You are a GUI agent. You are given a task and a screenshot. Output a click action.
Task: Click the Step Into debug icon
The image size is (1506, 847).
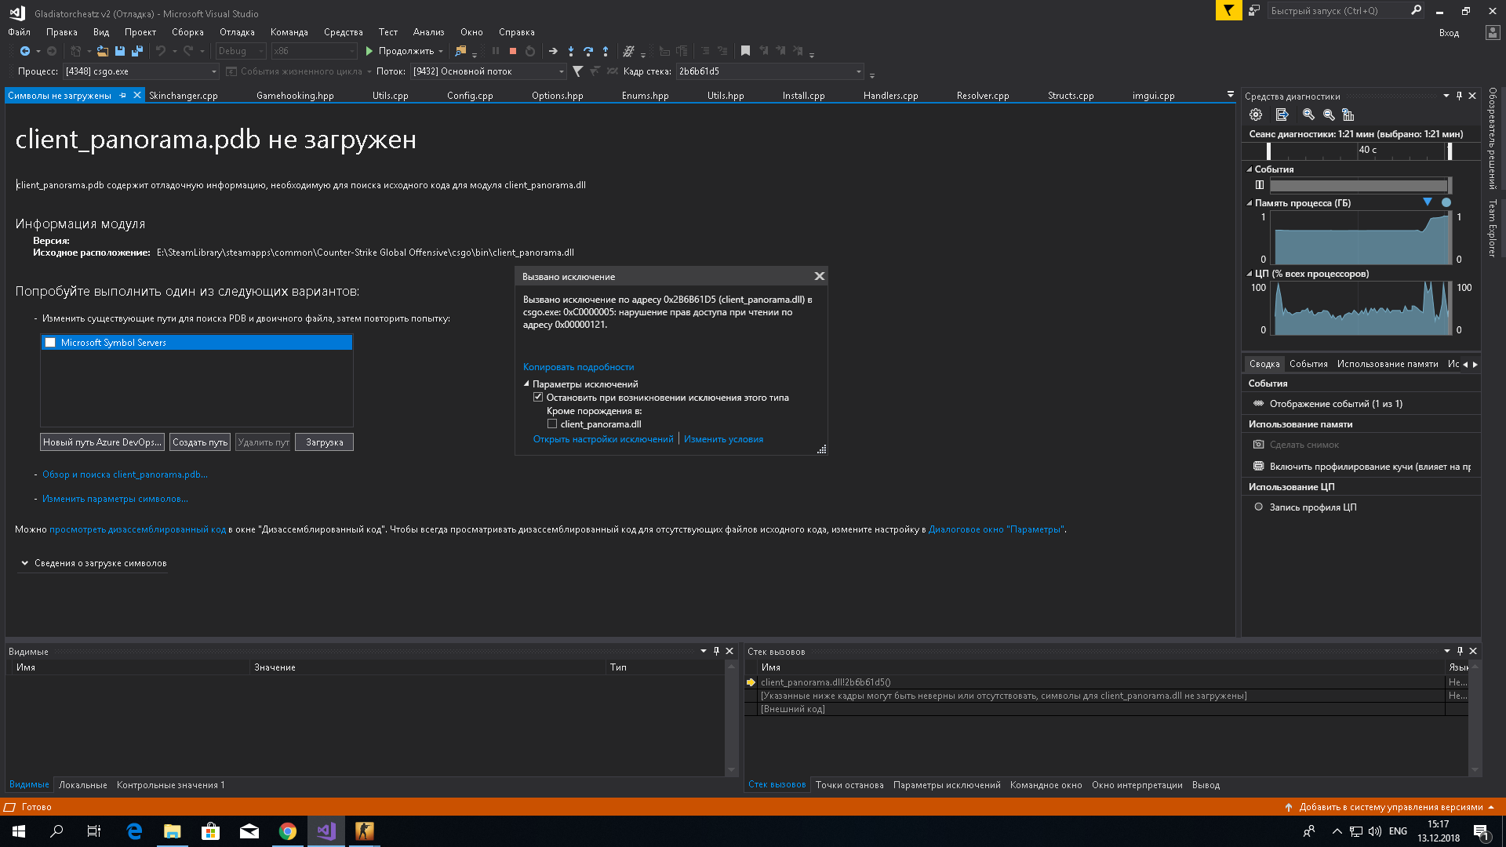(571, 51)
